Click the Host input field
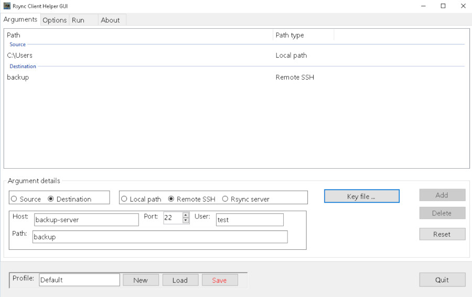This screenshot has width=472, height=297. point(86,220)
